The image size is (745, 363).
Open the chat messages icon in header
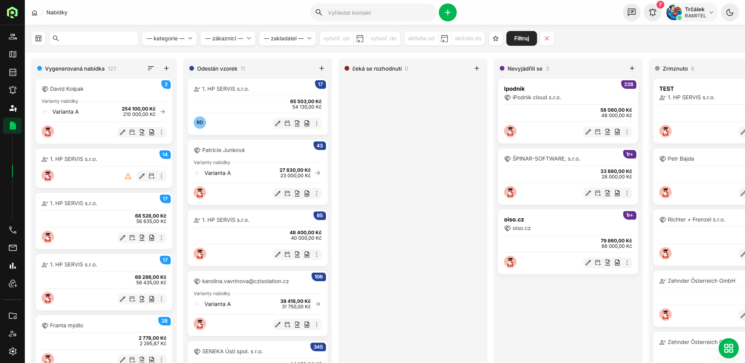pos(631,12)
